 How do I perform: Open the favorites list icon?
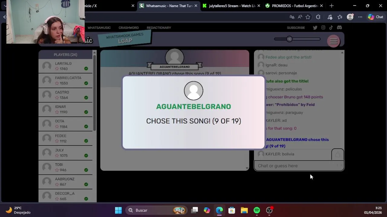coord(340,17)
